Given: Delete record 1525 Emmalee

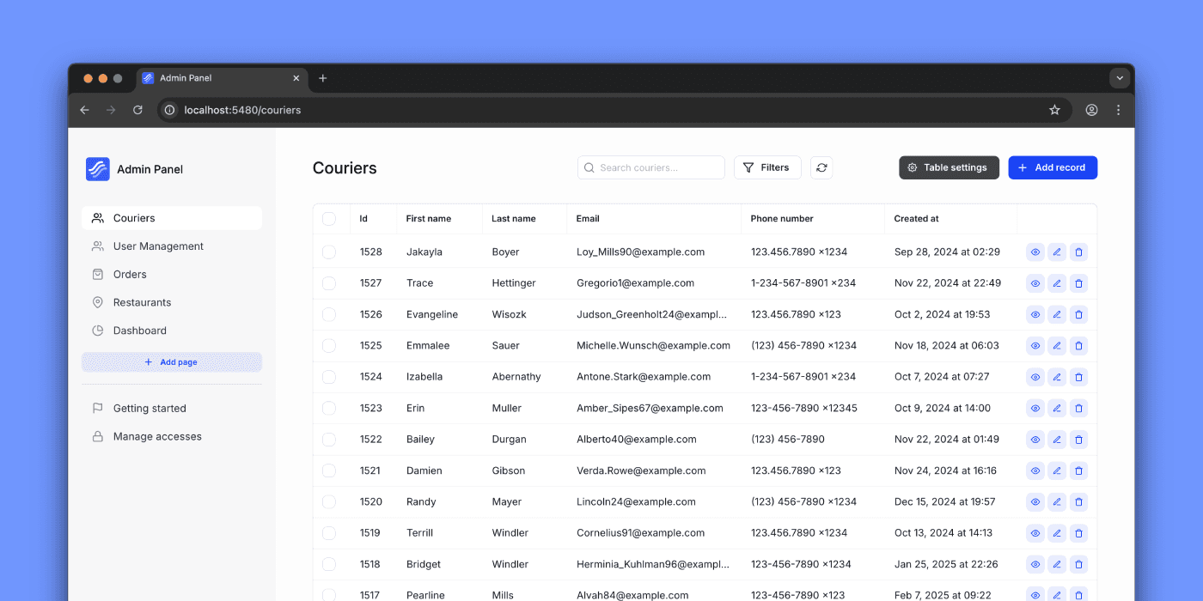Looking at the screenshot, I should pos(1078,346).
